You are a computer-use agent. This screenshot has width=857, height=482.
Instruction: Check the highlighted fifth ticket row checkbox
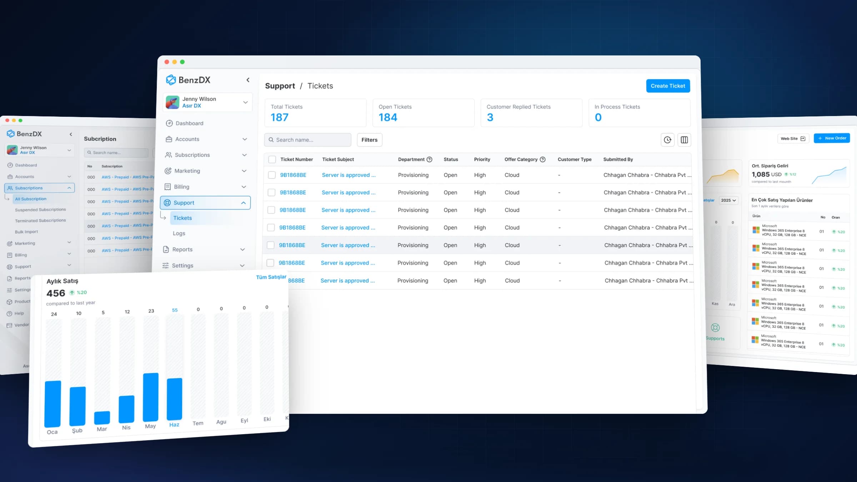pos(271,245)
